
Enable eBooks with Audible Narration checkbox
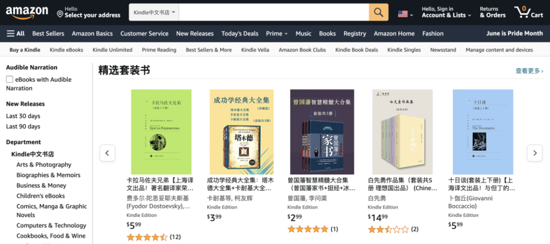10,79
